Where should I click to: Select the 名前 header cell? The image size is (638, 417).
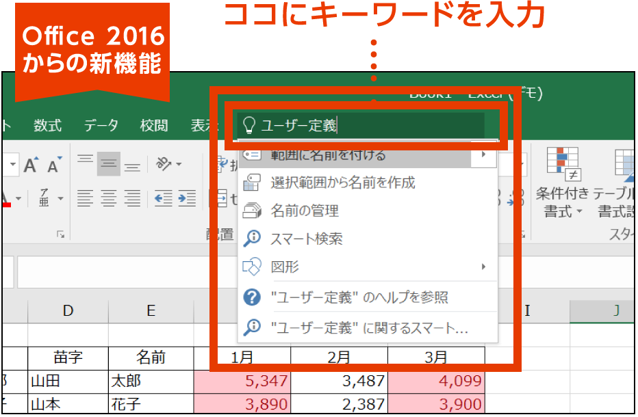(151, 358)
